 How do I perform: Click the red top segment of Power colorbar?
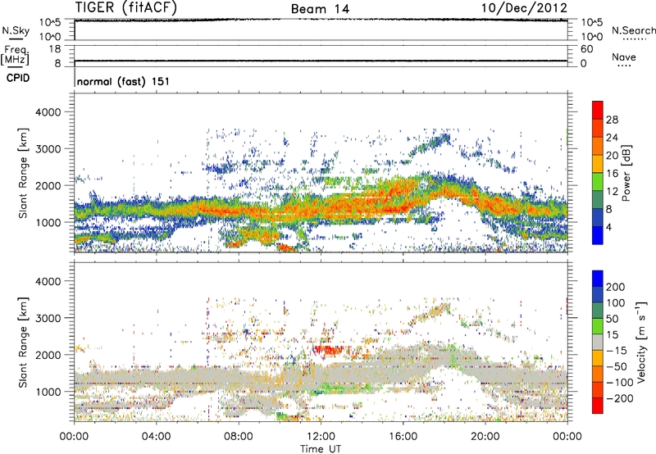(x=598, y=110)
